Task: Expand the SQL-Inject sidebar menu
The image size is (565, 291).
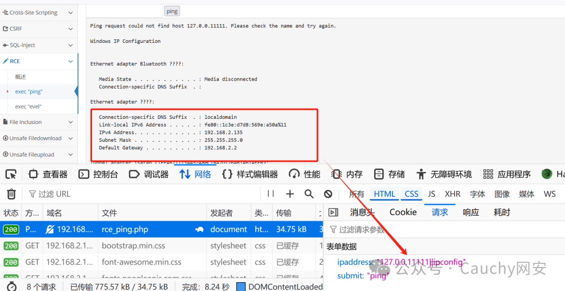Action: [x=39, y=45]
